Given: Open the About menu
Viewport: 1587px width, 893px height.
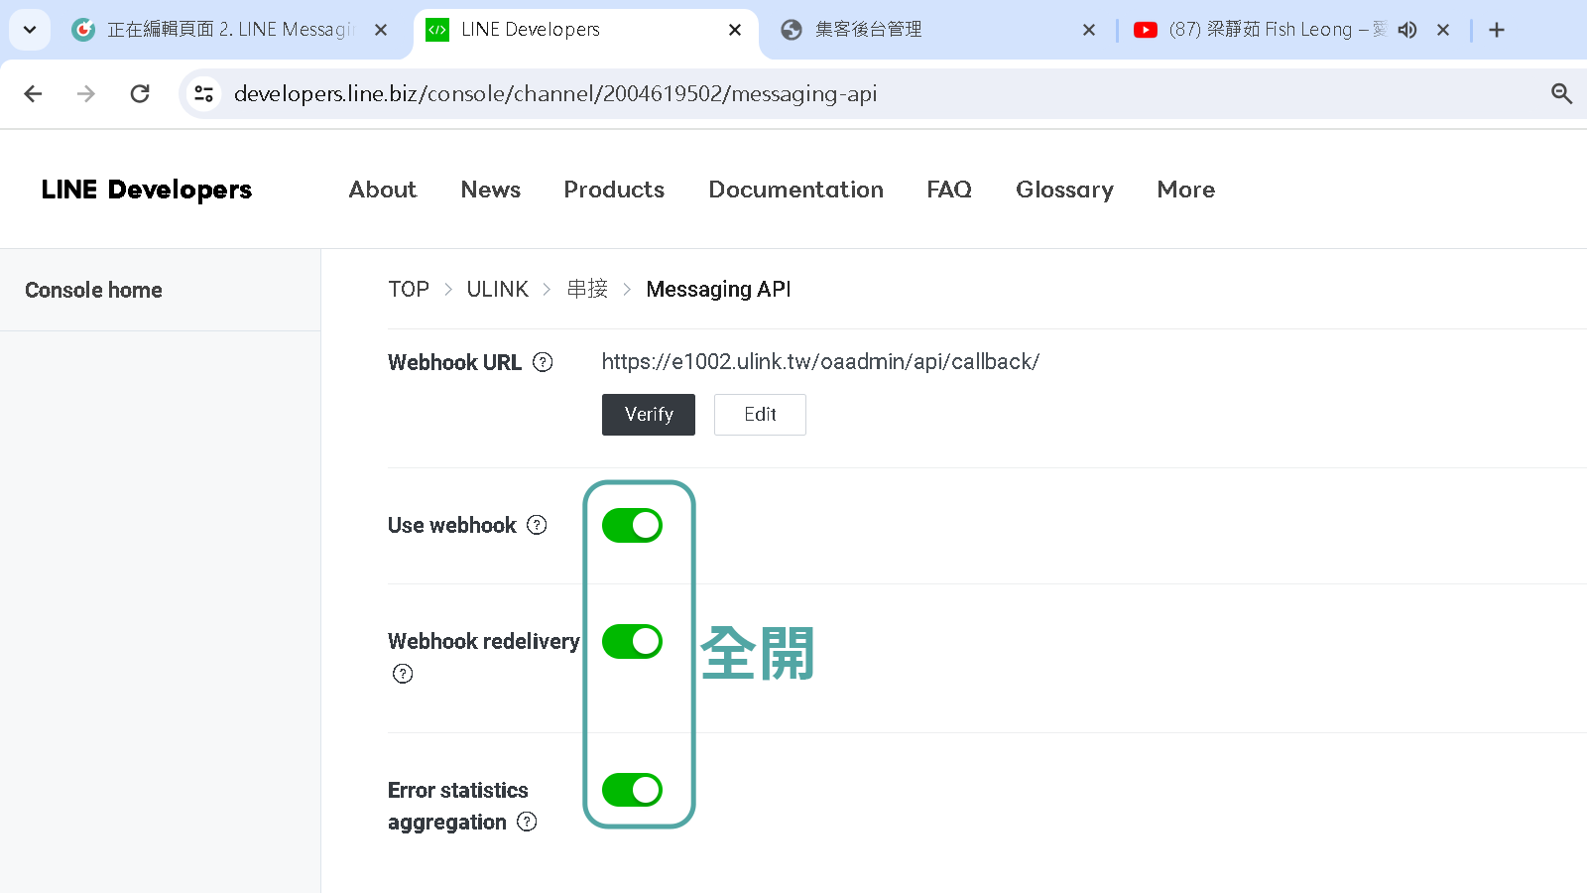Looking at the screenshot, I should 383,190.
